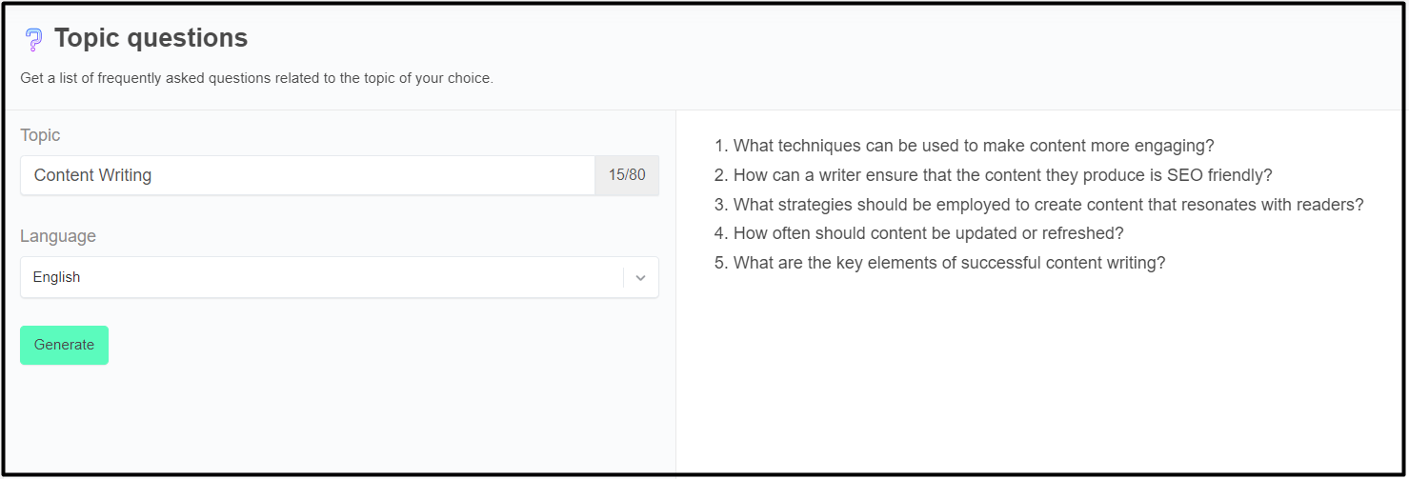Select the question about engaging content techniques
Viewport: 1409px width, 479px height.
point(973,147)
